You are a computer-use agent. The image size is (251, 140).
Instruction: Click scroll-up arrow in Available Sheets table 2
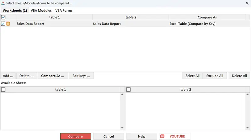point(248,94)
